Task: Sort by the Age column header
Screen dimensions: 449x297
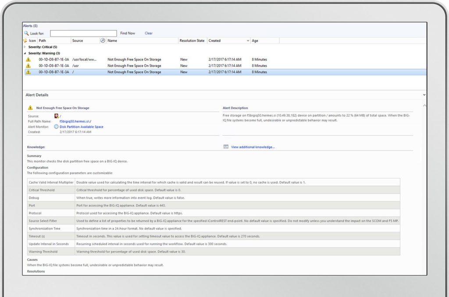Action: 265,41
